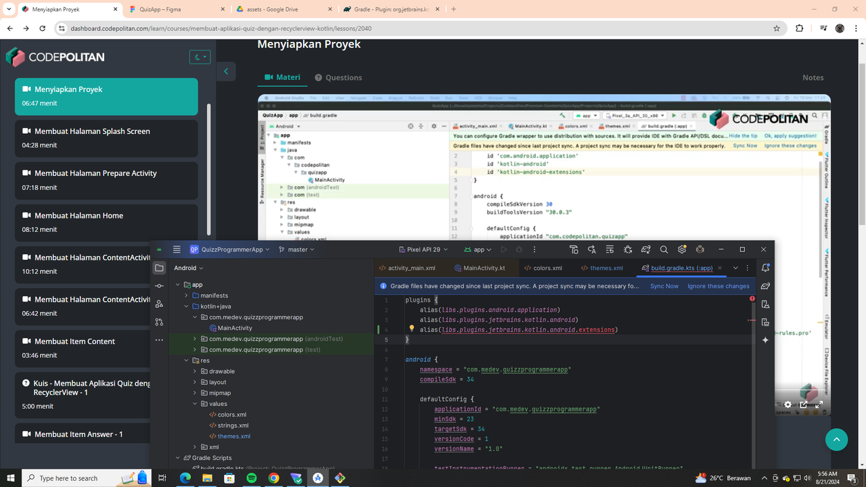
Task: Collapse the course sidebar with arrow button
Action: (x=226, y=71)
